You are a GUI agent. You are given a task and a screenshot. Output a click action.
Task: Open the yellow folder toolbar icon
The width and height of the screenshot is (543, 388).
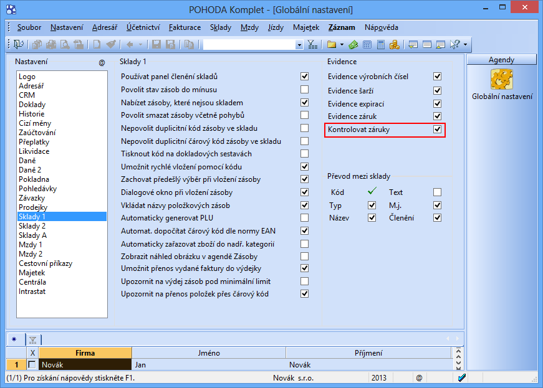[x=332, y=44]
